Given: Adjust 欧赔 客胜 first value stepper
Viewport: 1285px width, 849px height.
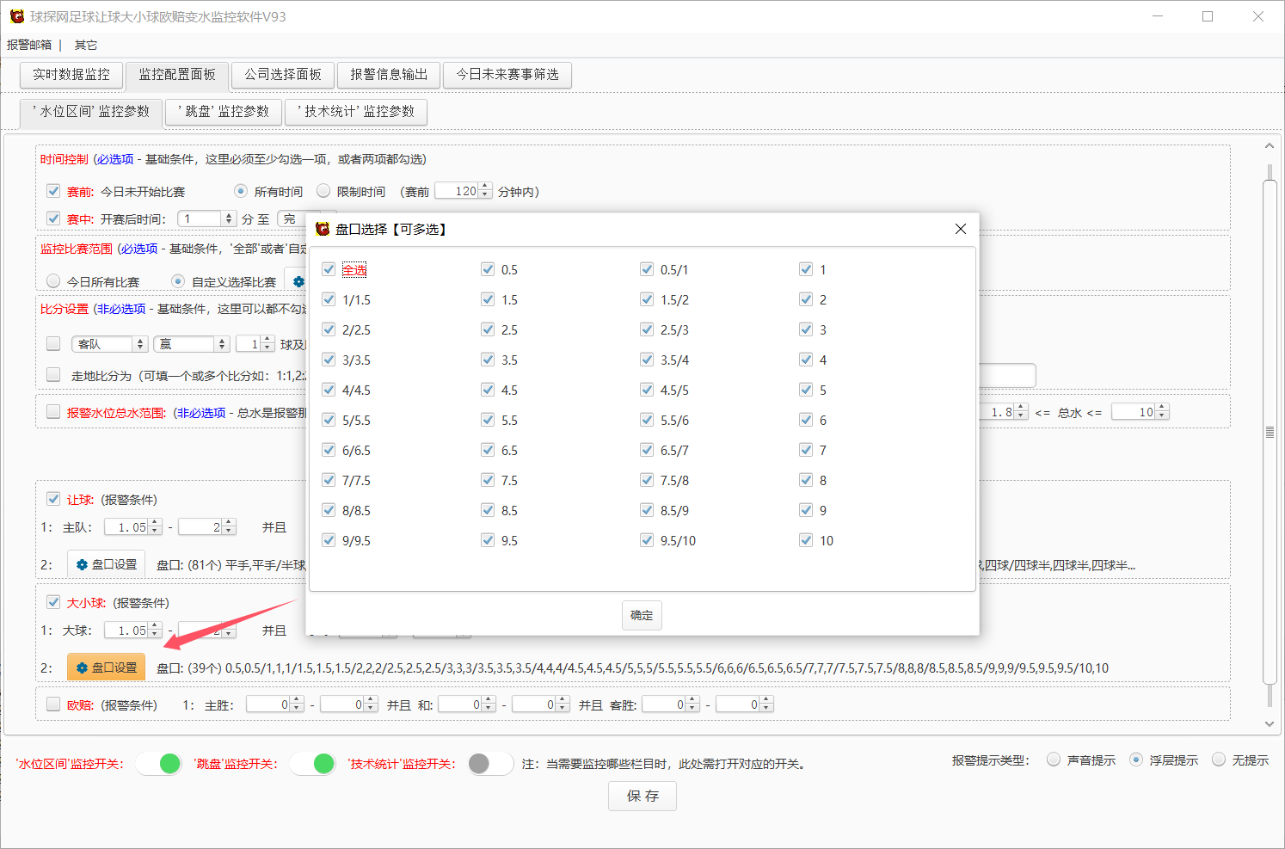Looking at the screenshot, I should point(692,704).
